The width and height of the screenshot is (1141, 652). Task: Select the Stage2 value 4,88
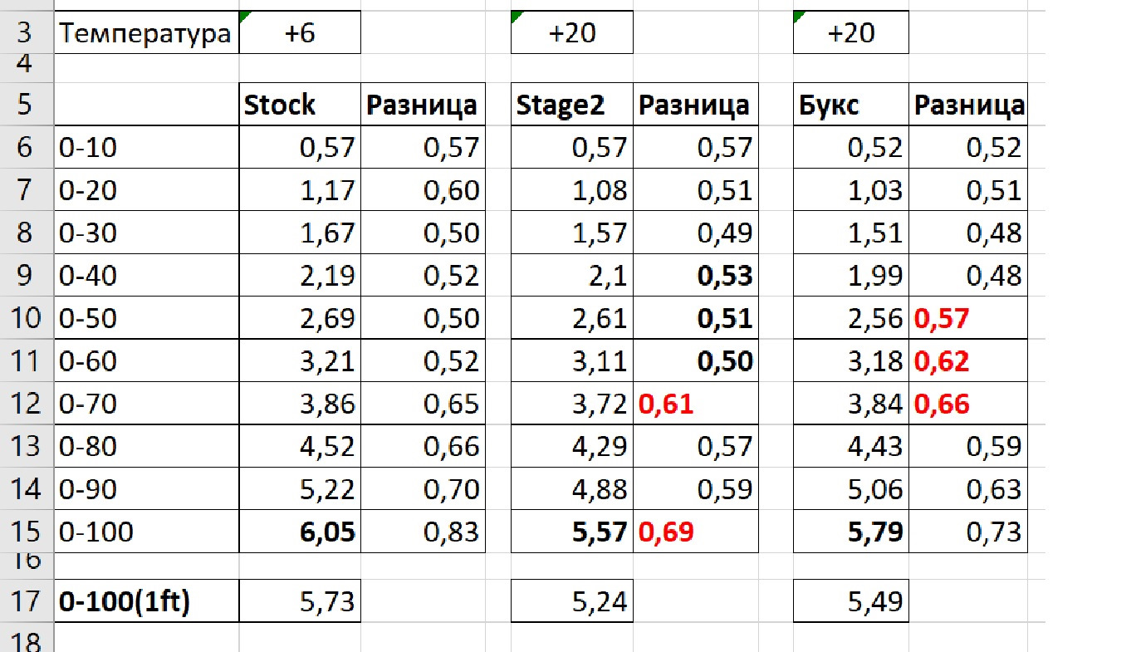pos(572,488)
